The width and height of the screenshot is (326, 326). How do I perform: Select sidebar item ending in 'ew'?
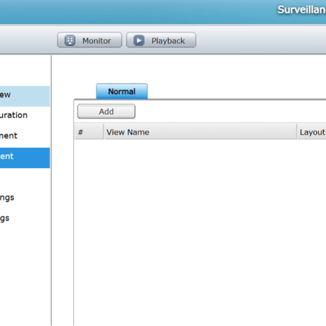click(x=25, y=96)
